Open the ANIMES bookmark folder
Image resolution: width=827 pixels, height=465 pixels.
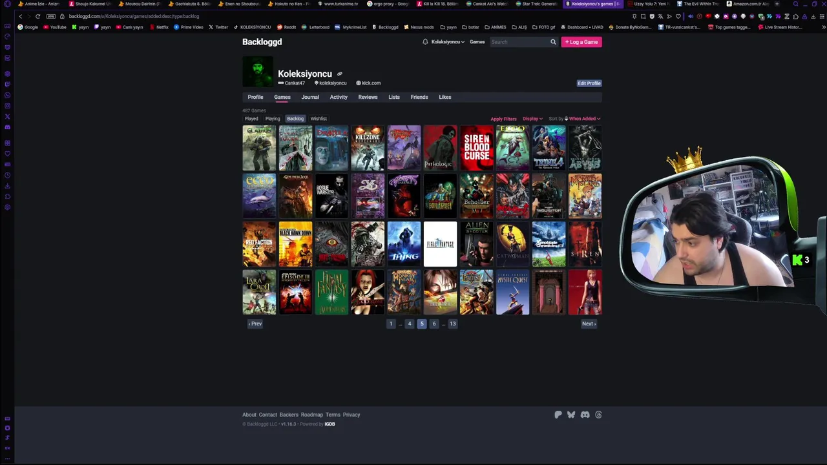click(496, 27)
